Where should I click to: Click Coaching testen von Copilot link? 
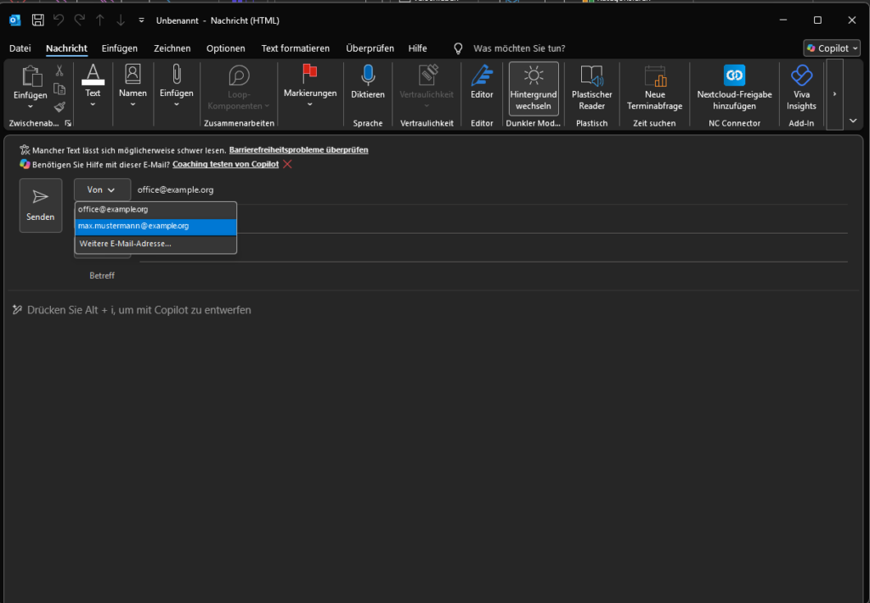point(225,164)
